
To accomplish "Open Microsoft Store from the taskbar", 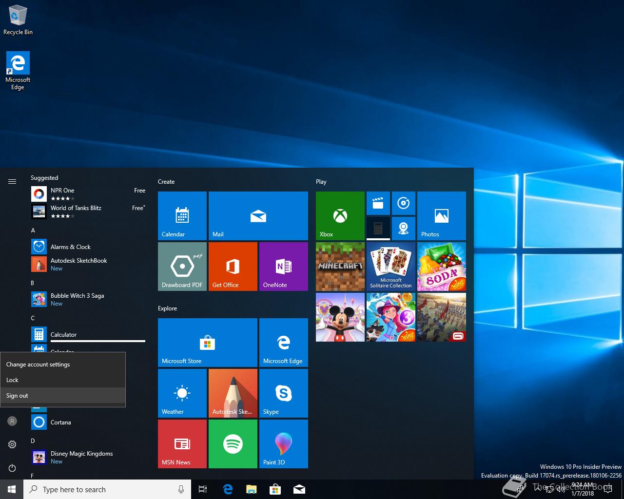I will click(275, 489).
